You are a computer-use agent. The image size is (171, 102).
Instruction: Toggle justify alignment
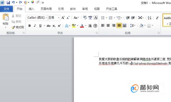click(x=119, y=26)
